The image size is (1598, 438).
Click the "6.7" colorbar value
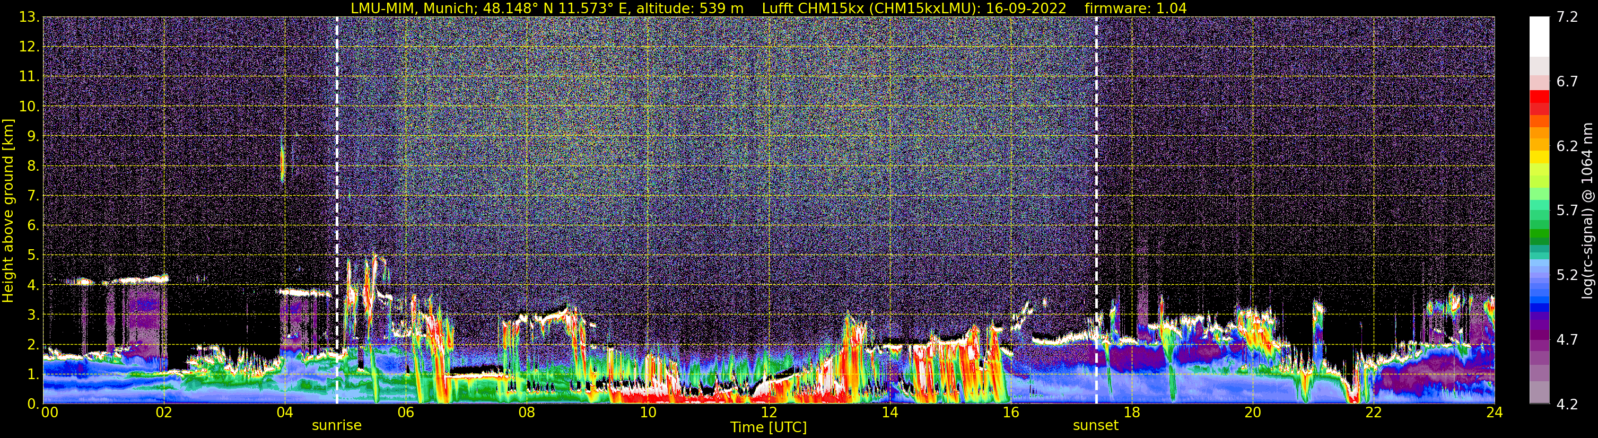point(1567,82)
